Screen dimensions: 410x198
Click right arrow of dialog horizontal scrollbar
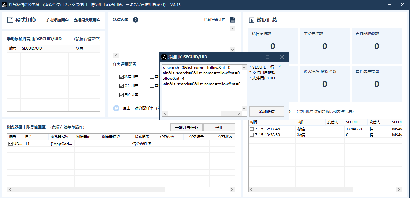pyautogui.click(x=239, y=114)
